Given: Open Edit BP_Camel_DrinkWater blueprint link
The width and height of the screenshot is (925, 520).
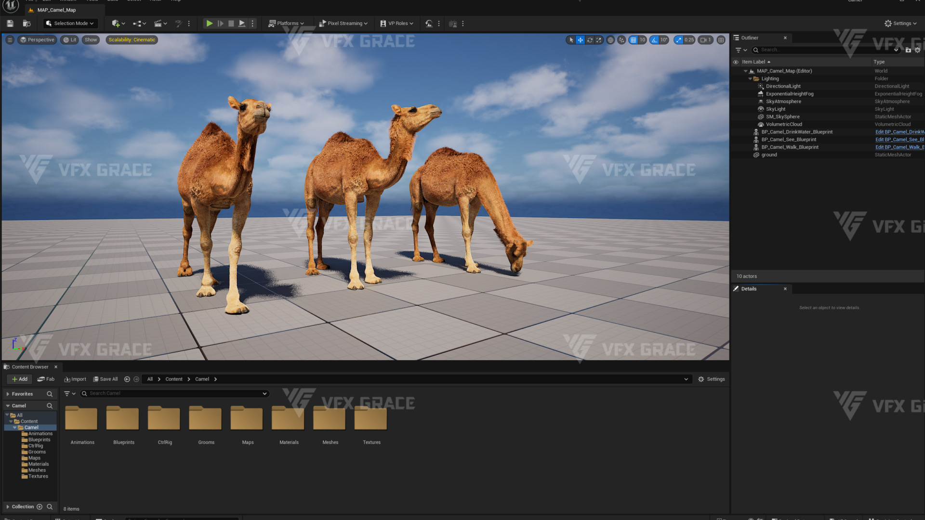Looking at the screenshot, I should click(899, 132).
